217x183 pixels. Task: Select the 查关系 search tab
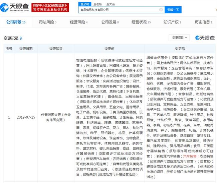(111, 4)
